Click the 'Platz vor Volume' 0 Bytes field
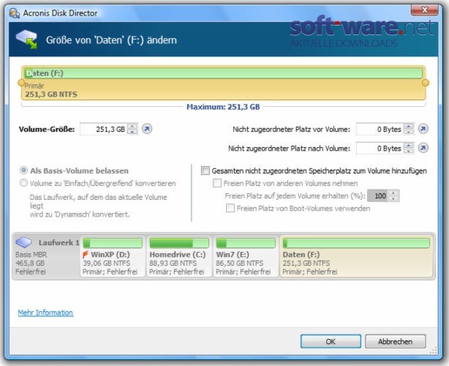449x366 pixels. coord(380,129)
